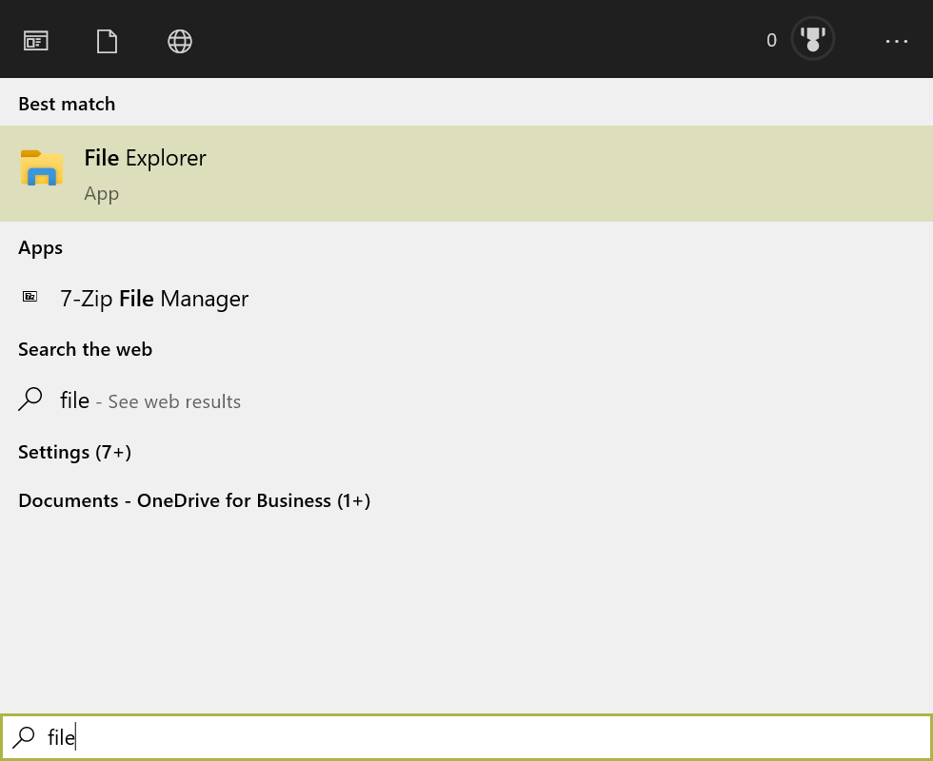This screenshot has height=761, width=933.
Task: Filter results by Apps icon
Action: point(36,41)
